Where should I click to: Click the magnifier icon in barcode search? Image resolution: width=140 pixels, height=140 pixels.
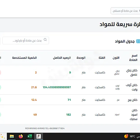tap(45, 39)
